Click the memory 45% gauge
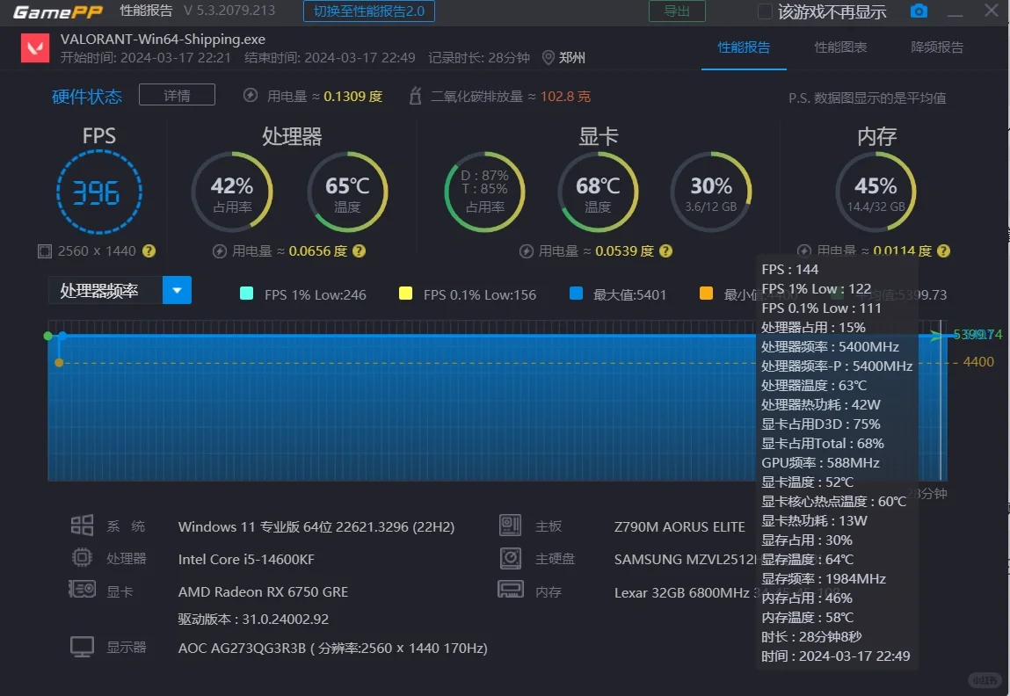 876,192
